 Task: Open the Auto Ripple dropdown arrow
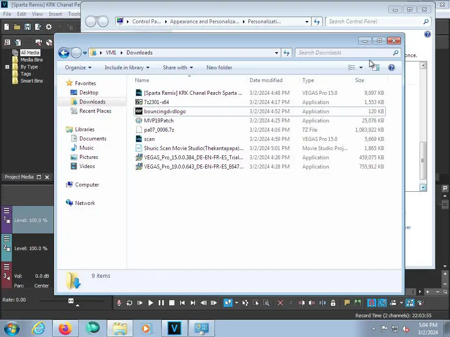pos(401,303)
